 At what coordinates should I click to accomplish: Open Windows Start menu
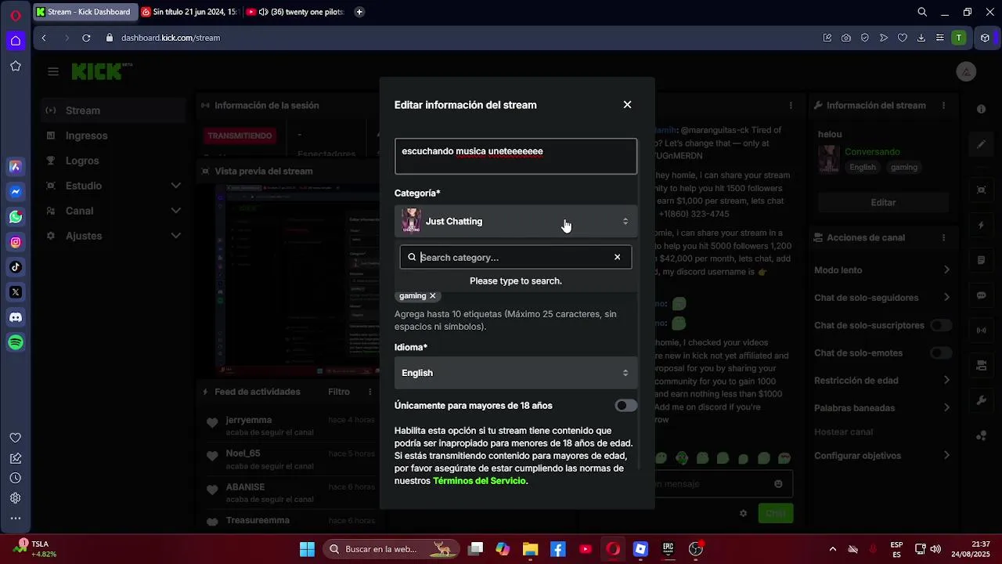[307, 549]
